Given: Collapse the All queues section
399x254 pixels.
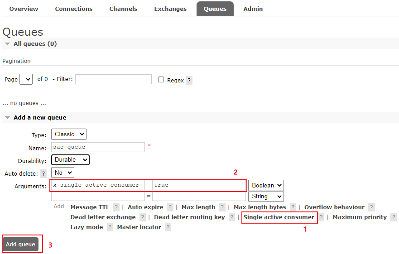Looking at the screenshot, I should pyautogui.click(x=8, y=44).
